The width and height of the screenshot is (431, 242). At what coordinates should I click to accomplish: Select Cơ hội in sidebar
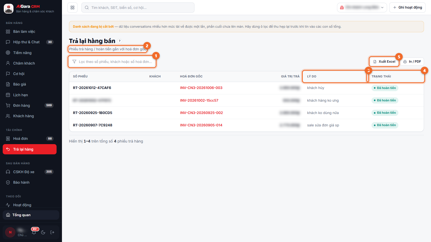click(x=30, y=74)
